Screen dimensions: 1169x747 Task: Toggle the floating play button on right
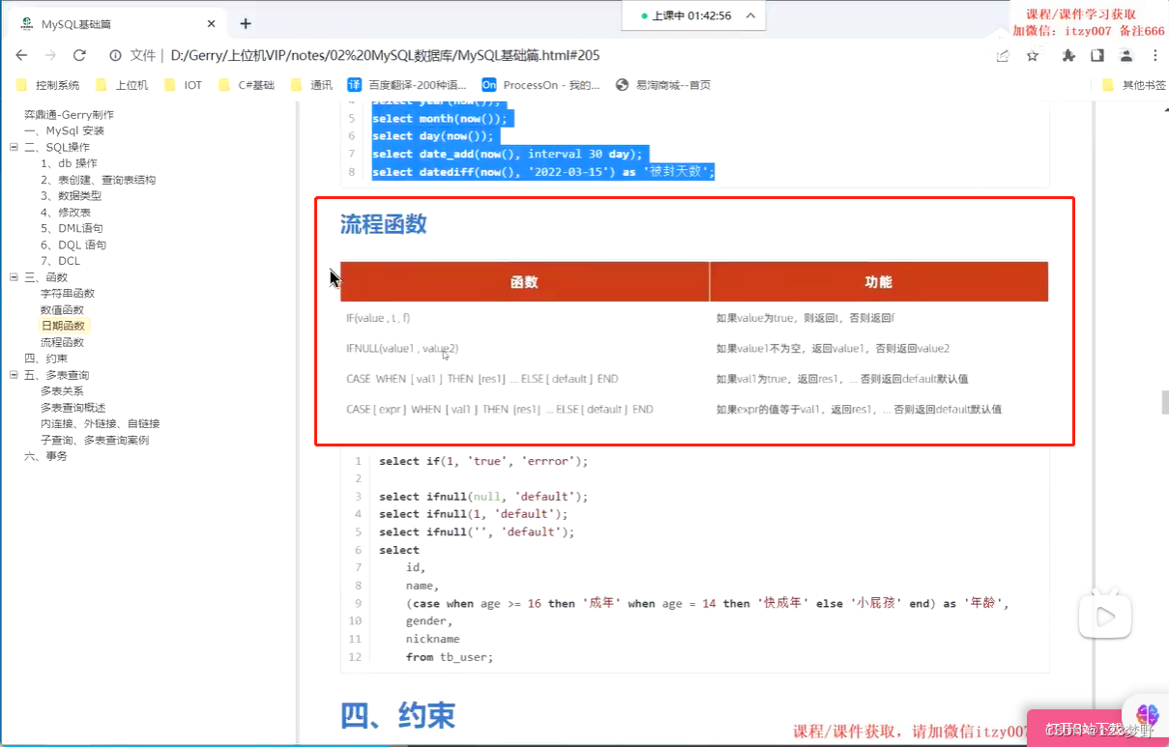click(1104, 615)
